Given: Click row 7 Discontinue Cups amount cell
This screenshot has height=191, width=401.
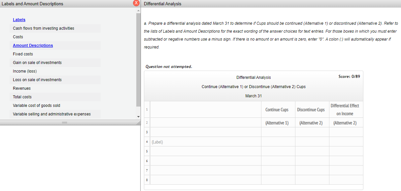Looking at the screenshot, I should (x=312, y=170).
